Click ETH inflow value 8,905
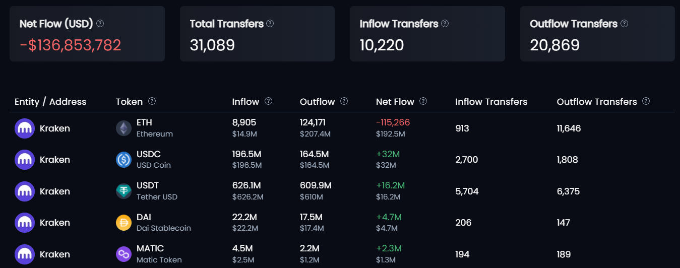Viewport: 680px width, 268px height. (244, 122)
